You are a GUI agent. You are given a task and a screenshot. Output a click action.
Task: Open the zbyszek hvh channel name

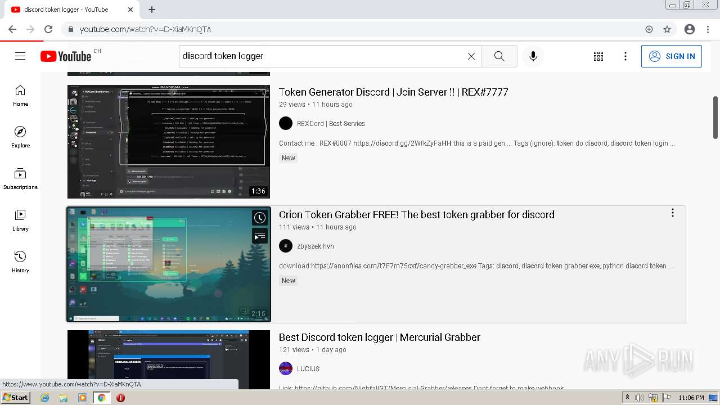pos(316,246)
